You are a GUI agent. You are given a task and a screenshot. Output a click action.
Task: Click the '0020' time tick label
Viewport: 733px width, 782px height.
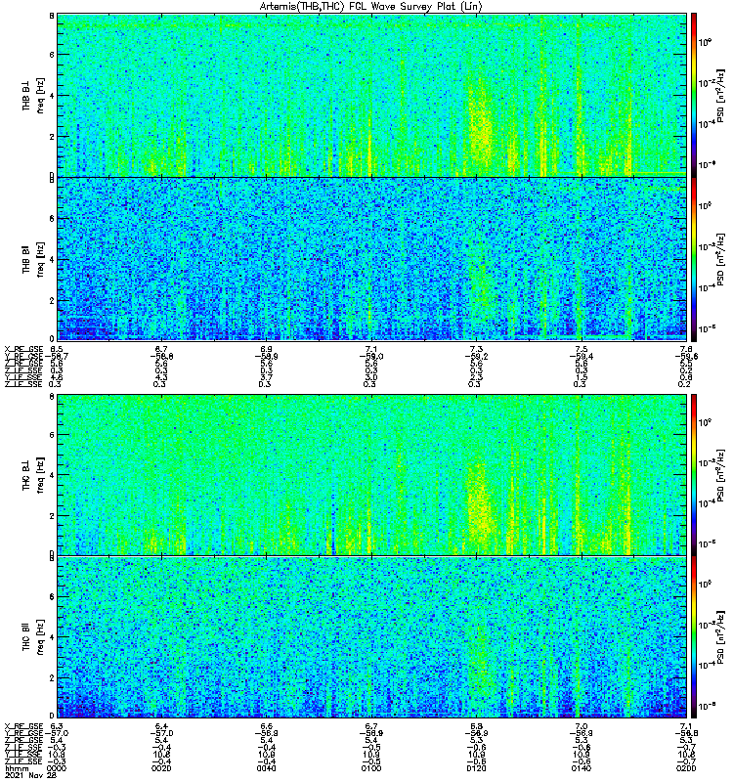161,768
